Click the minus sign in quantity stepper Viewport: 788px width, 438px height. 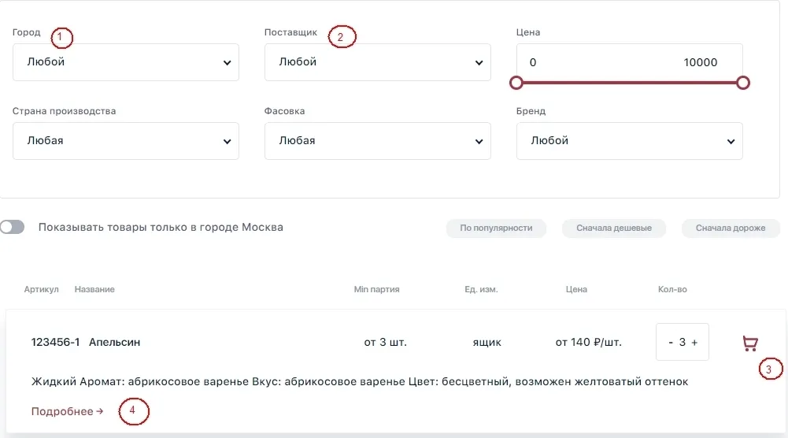coord(671,343)
